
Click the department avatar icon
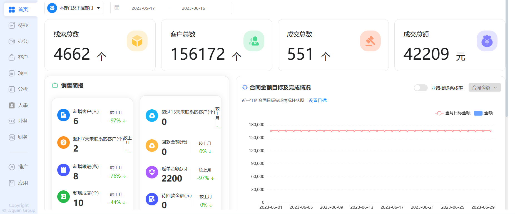click(x=52, y=8)
